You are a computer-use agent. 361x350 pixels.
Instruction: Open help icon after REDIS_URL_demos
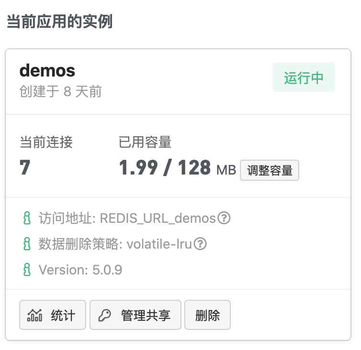click(x=224, y=219)
